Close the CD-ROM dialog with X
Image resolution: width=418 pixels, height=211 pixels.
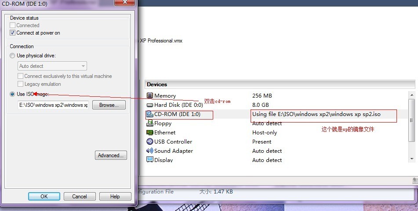click(124, 2)
